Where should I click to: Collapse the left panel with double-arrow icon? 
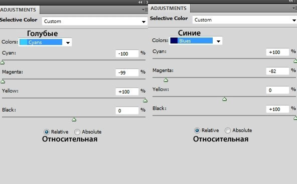pyautogui.click(x=140, y=2)
